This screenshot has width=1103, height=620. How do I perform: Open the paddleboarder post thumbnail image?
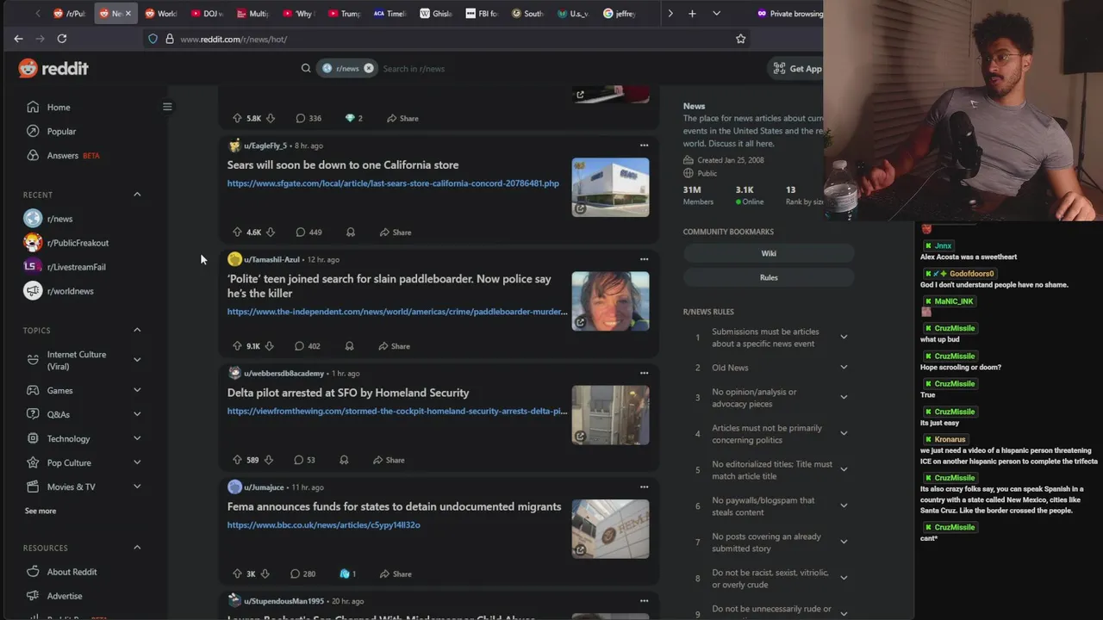[x=610, y=301]
